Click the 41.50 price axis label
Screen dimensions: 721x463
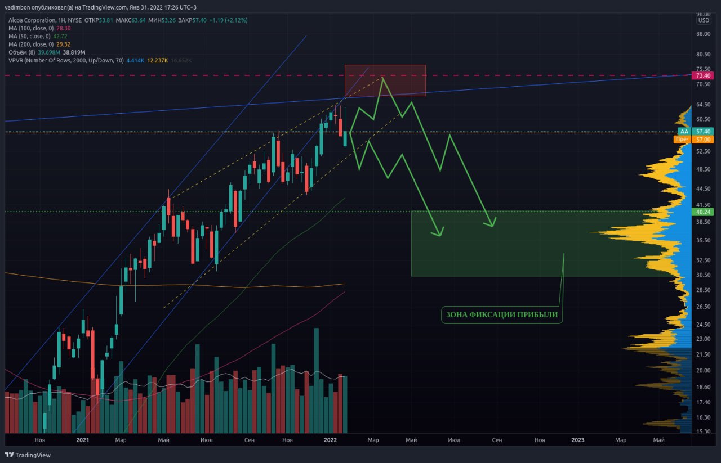click(x=704, y=205)
